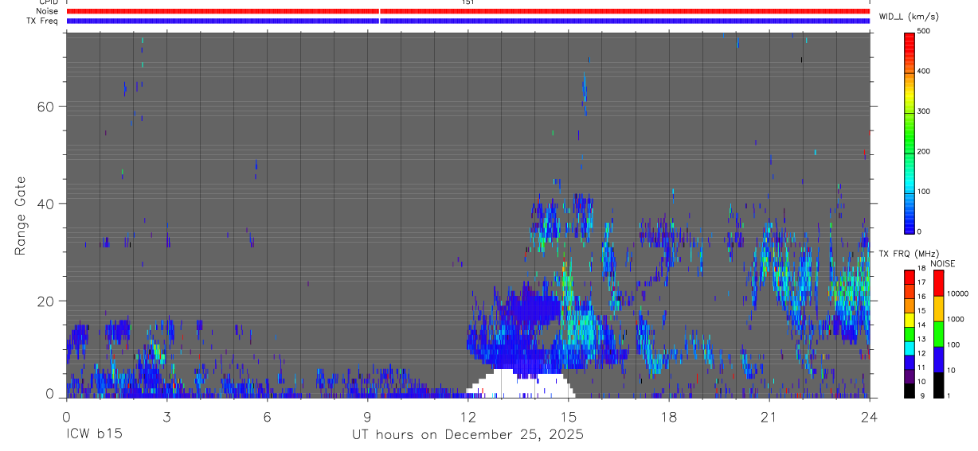Click the "12" UT hour tick label
Image resolution: width=978 pixels, height=451 pixels.
(468, 416)
